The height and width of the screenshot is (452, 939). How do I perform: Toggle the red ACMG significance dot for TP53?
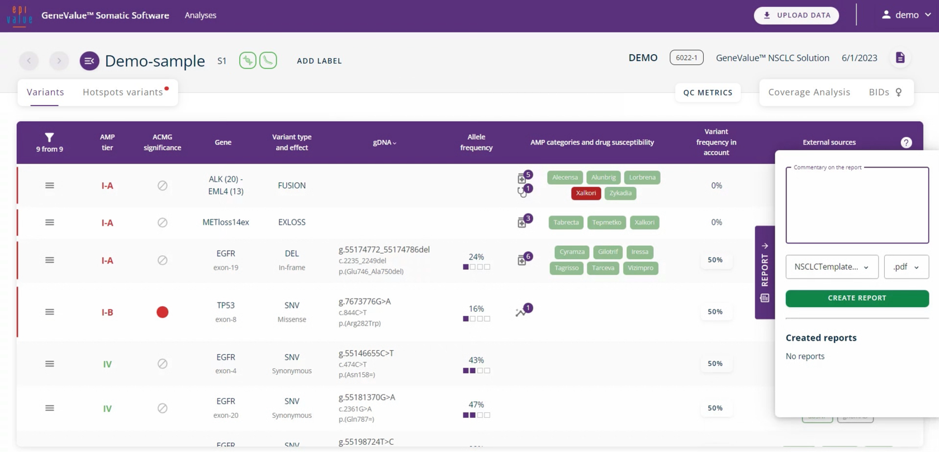click(162, 312)
